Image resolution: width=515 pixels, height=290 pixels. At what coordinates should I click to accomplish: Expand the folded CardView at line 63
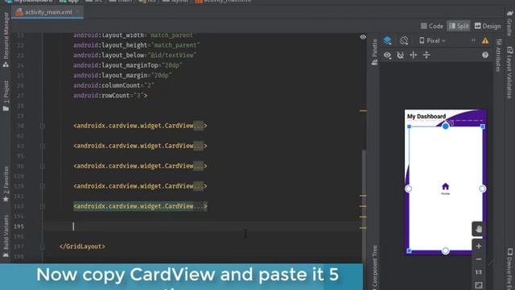(43, 146)
